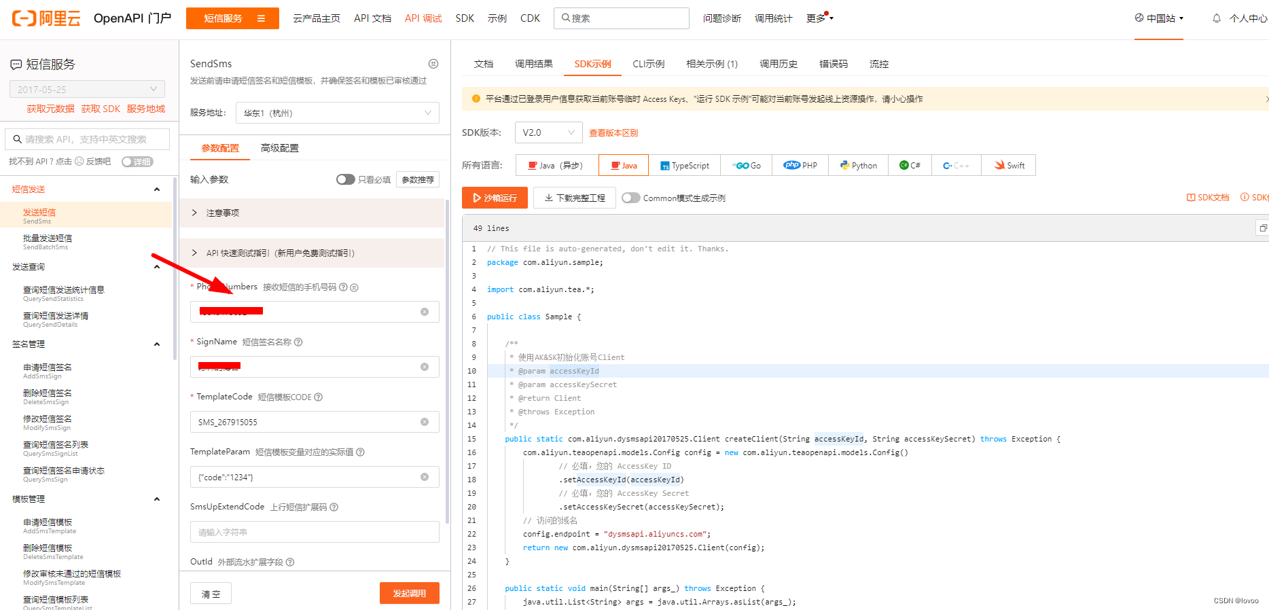Image resolution: width=1269 pixels, height=610 pixels.
Task: Open API 文档 in top navigation
Action: pos(372,18)
